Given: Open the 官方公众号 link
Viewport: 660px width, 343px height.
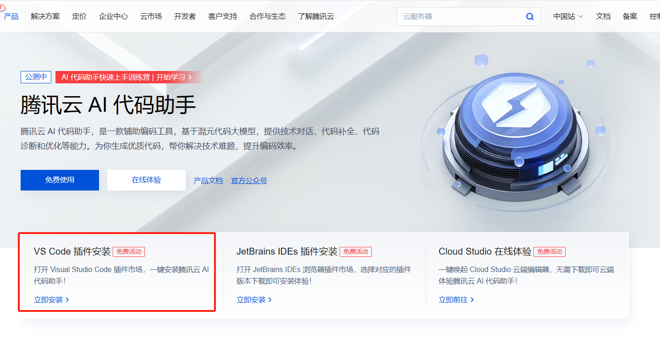Looking at the screenshot, I should [249, 180].
